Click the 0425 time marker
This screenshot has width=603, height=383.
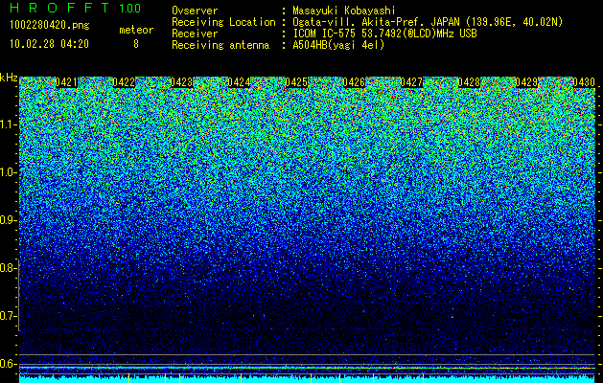pos(296,82)
